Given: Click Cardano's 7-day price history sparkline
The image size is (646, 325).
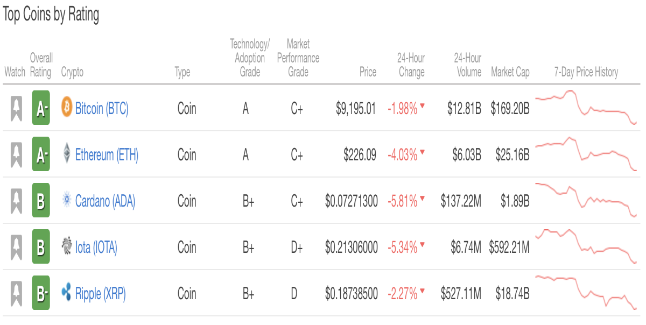Looking at the screenshot, I should (x=586, y=200).
